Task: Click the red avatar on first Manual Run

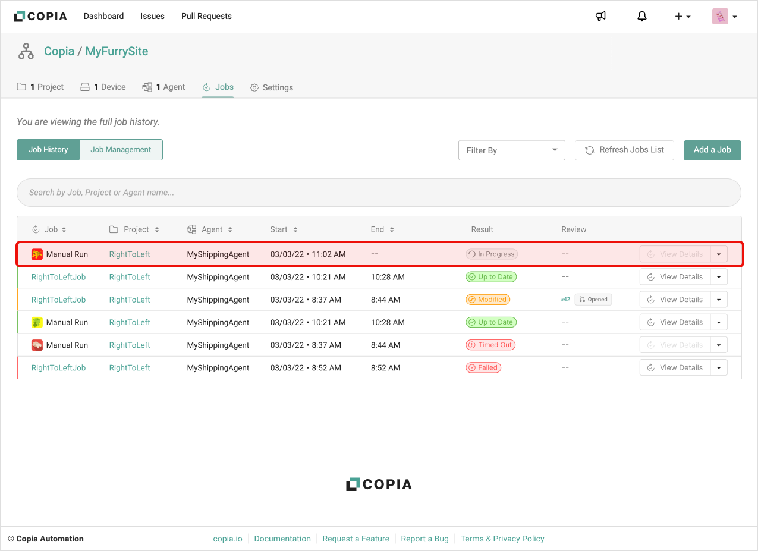Action: [x=37, y=254]
